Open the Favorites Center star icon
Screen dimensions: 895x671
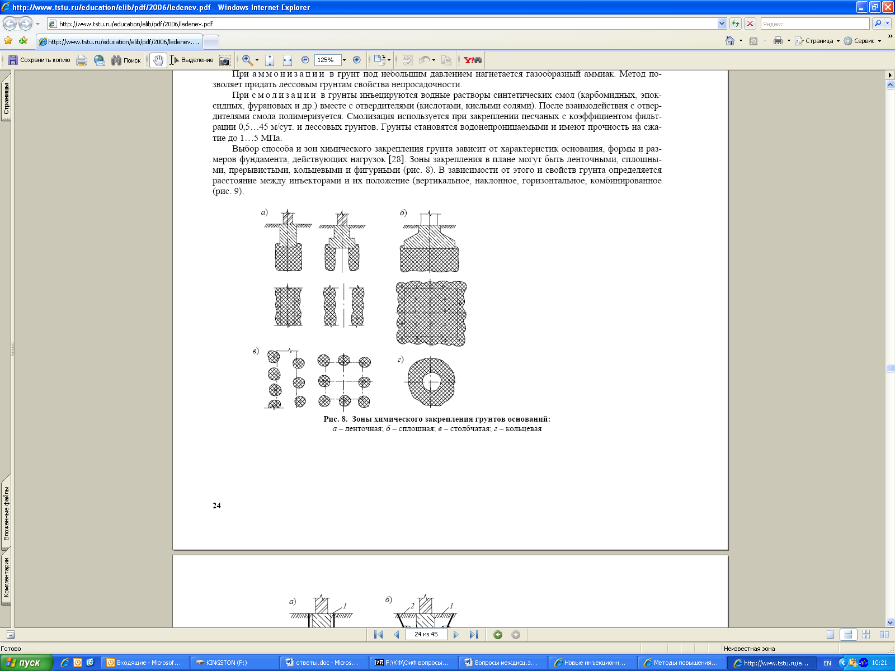pyautogui.click(x=8, y=40)
